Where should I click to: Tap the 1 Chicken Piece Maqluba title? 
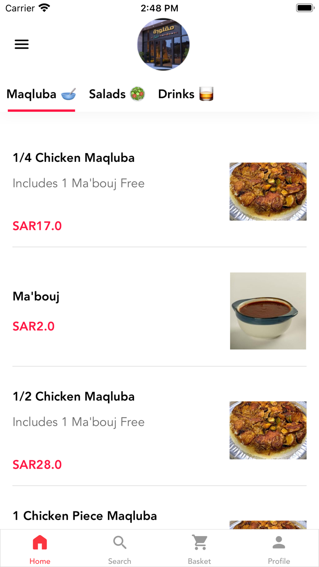click(85, 515)
